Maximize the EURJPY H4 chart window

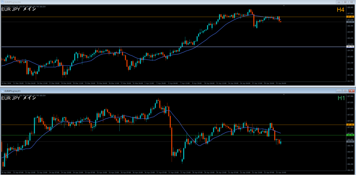tap(345, 2)
